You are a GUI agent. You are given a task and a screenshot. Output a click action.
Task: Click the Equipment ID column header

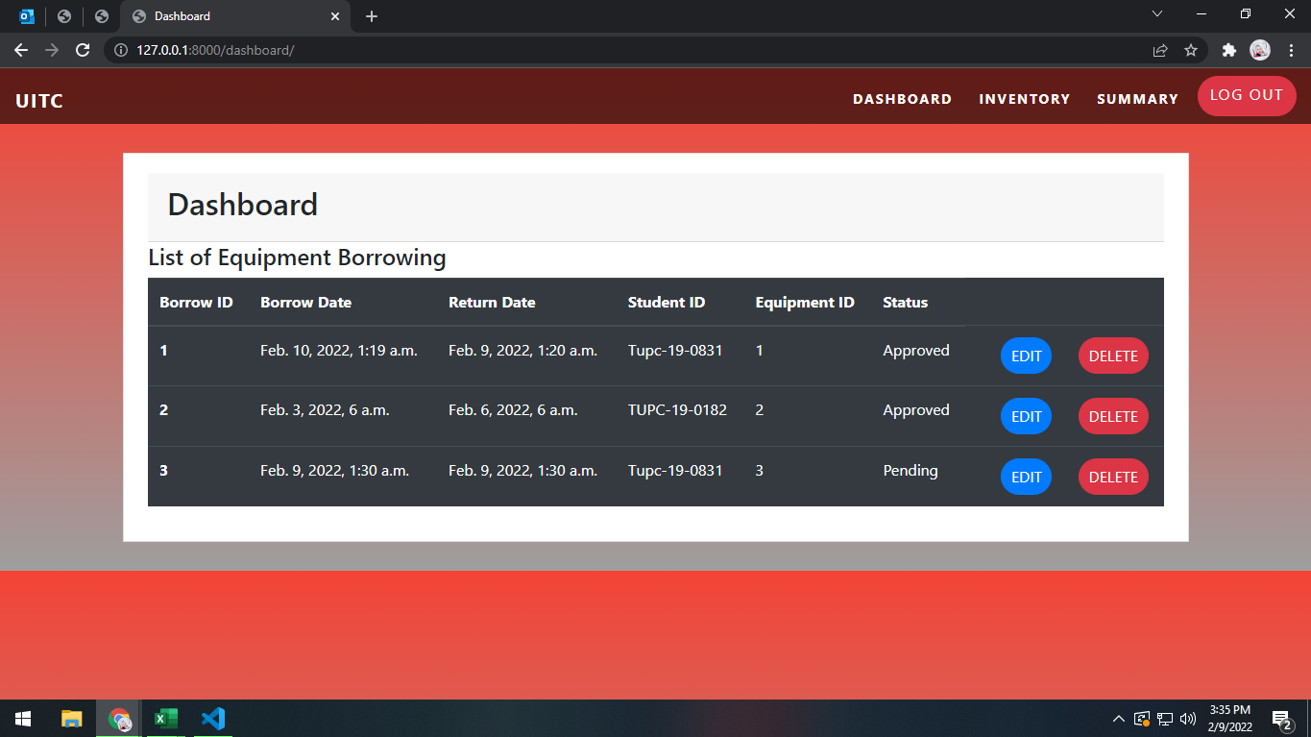coord(805,302)
